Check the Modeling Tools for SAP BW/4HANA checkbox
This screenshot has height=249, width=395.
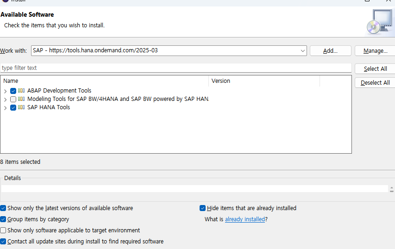click(x=13, y=99)
